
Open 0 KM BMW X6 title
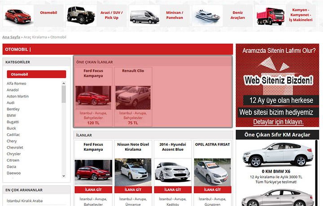click(x=276, y=171)
